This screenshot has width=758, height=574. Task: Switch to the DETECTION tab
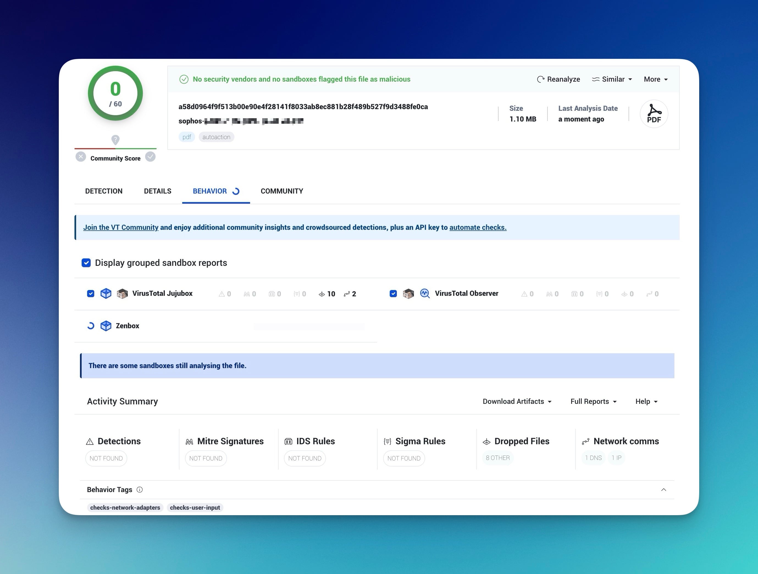104,191
